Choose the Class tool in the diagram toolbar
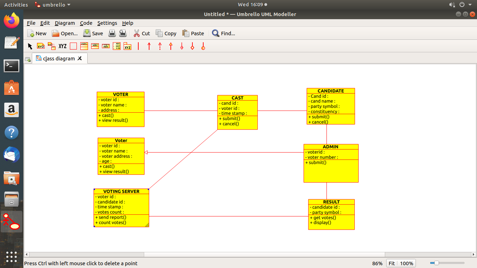 point(84,46)
